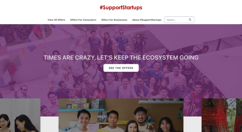Click the Businesses navigation link text
The height and width of the screenshot is (132, 242).
(120, 20)
